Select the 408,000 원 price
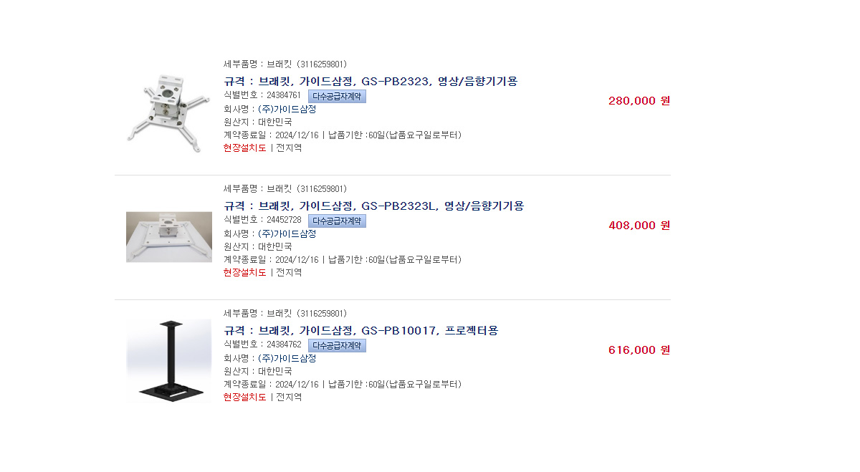The width and height of the screenshot is (860, 472). (x=639, y=225)
